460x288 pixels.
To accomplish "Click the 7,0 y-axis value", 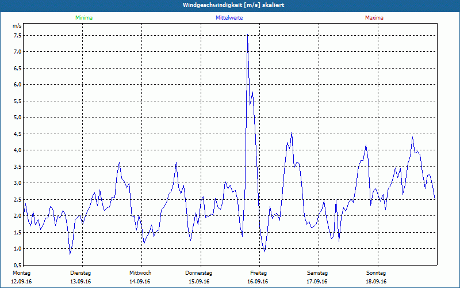I will point(18,52).
